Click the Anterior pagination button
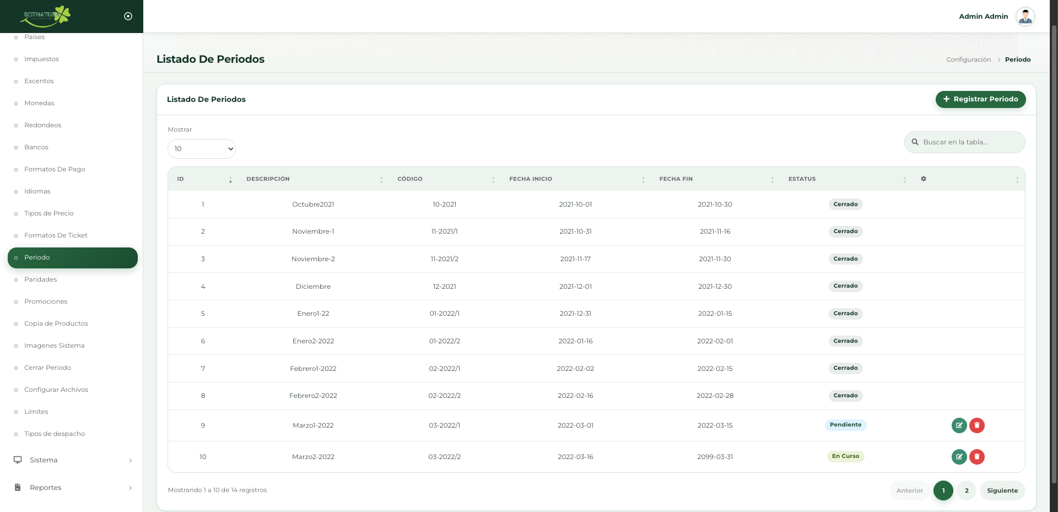Viewport: 1058px width, 512px height. click(909, 491)
